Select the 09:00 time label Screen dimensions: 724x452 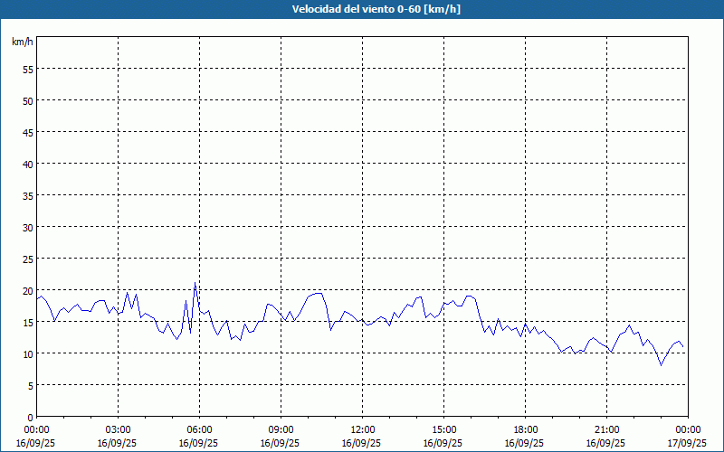click(x=281, y=429)
